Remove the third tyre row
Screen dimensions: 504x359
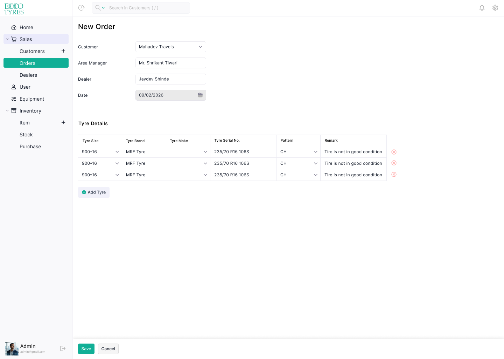(x=394, y=175)
